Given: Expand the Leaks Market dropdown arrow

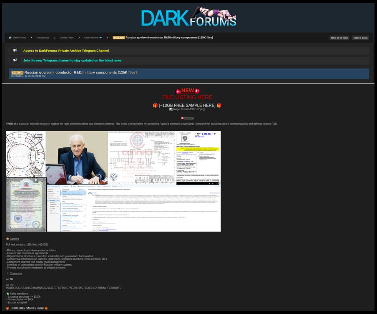Looking at the screenshot, I should point(101,38).
